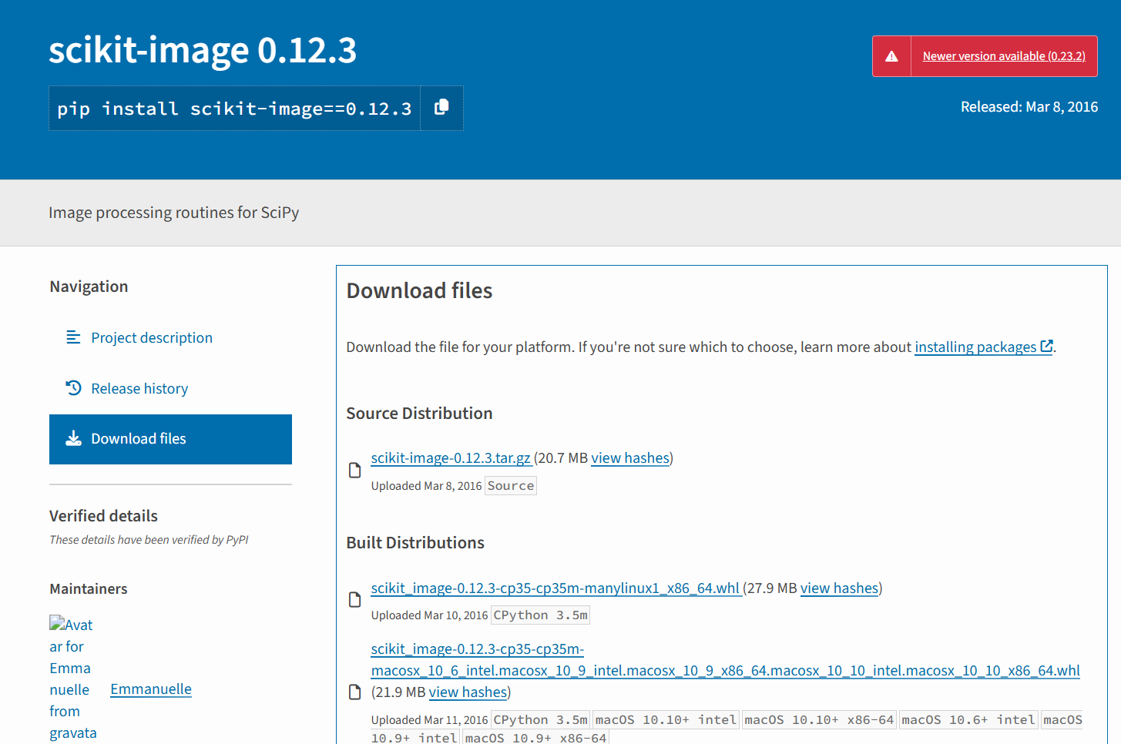
Task: Copy the pip install command to clipboard
Action: pyautogui.click(x=441, y=108)
